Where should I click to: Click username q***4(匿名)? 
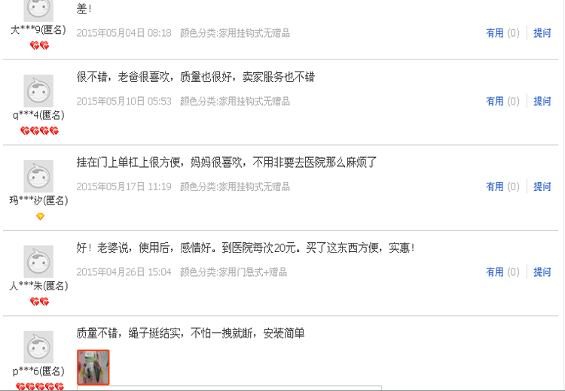(x=38, y=116)
